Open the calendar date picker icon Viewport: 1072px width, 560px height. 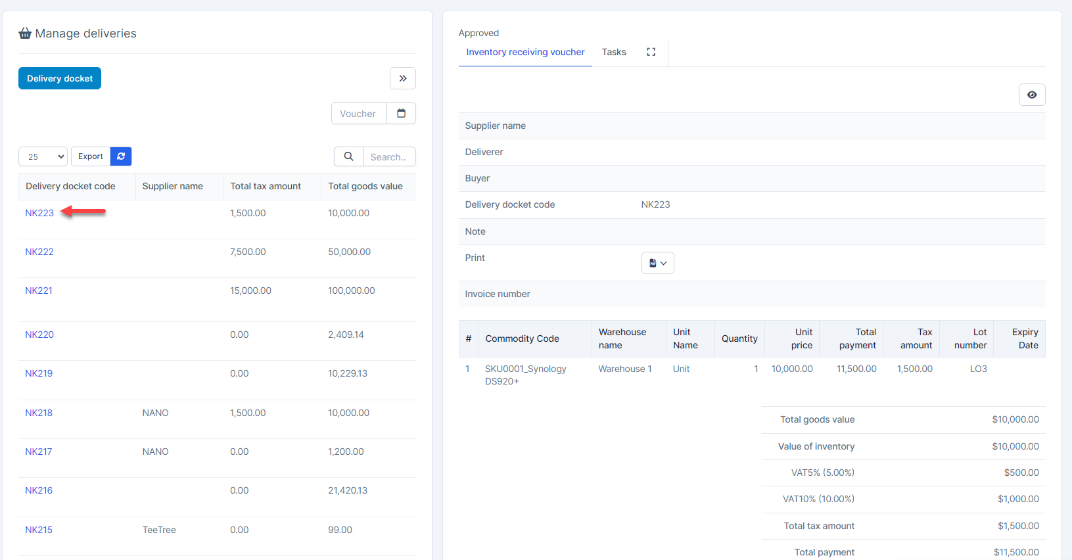click(401, 113)
